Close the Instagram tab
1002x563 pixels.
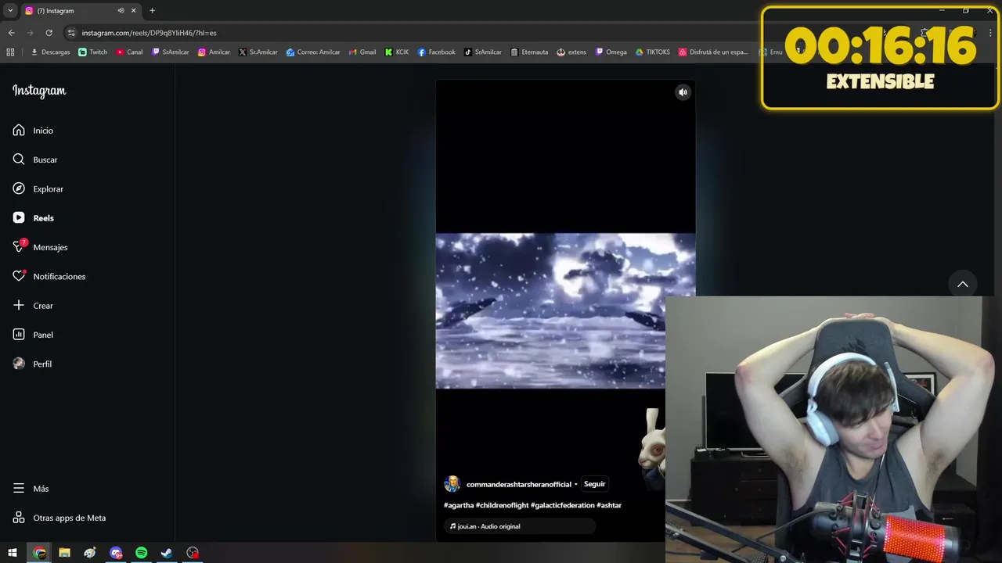click(133, 10)
